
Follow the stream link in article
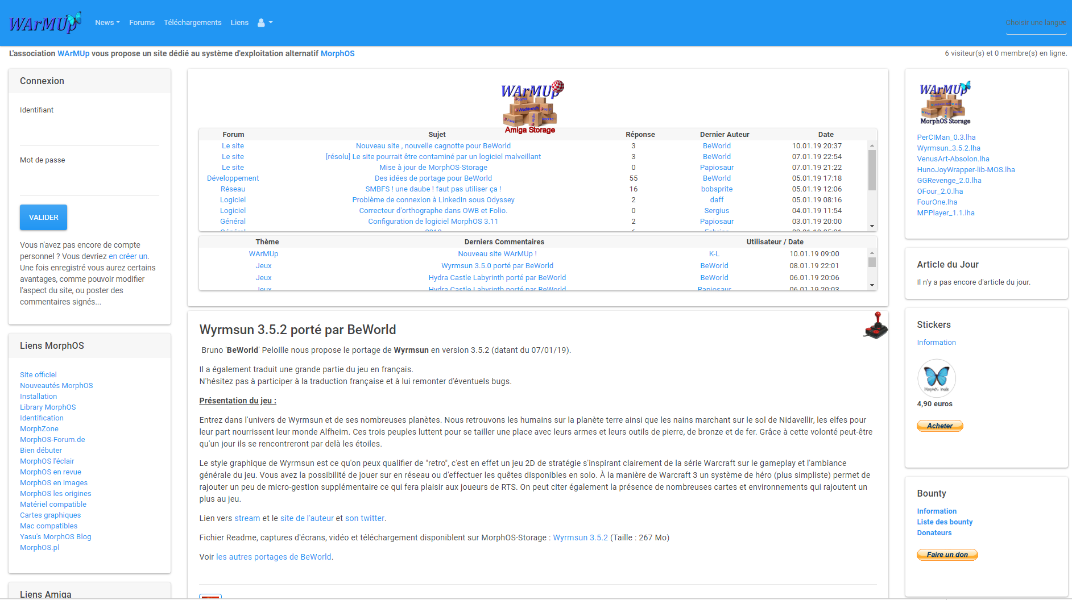(x=247, y=518)
